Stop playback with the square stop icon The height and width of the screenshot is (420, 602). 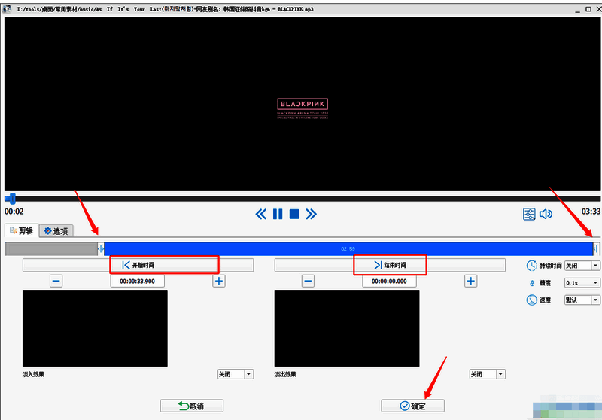(294, 215)
